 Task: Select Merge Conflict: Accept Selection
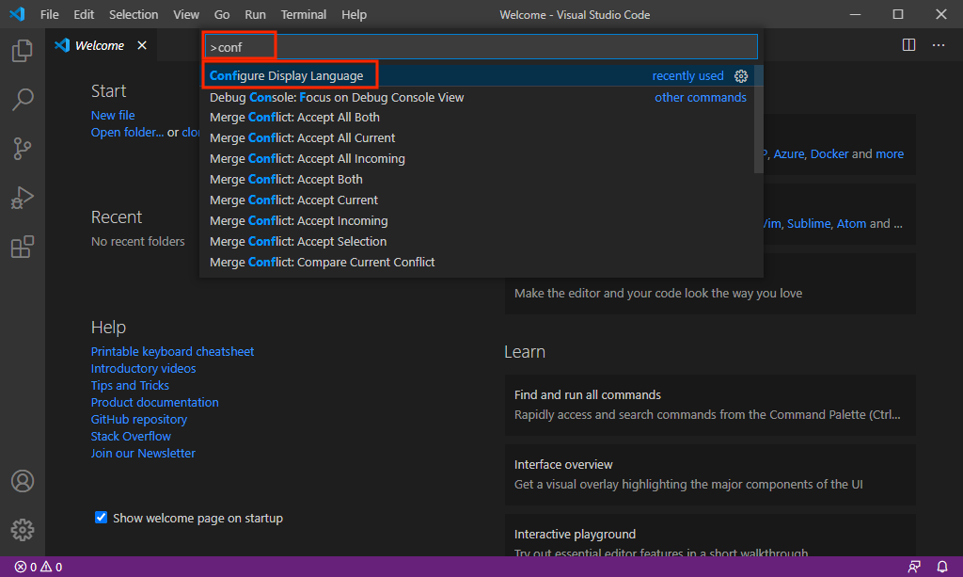point(477,242)
